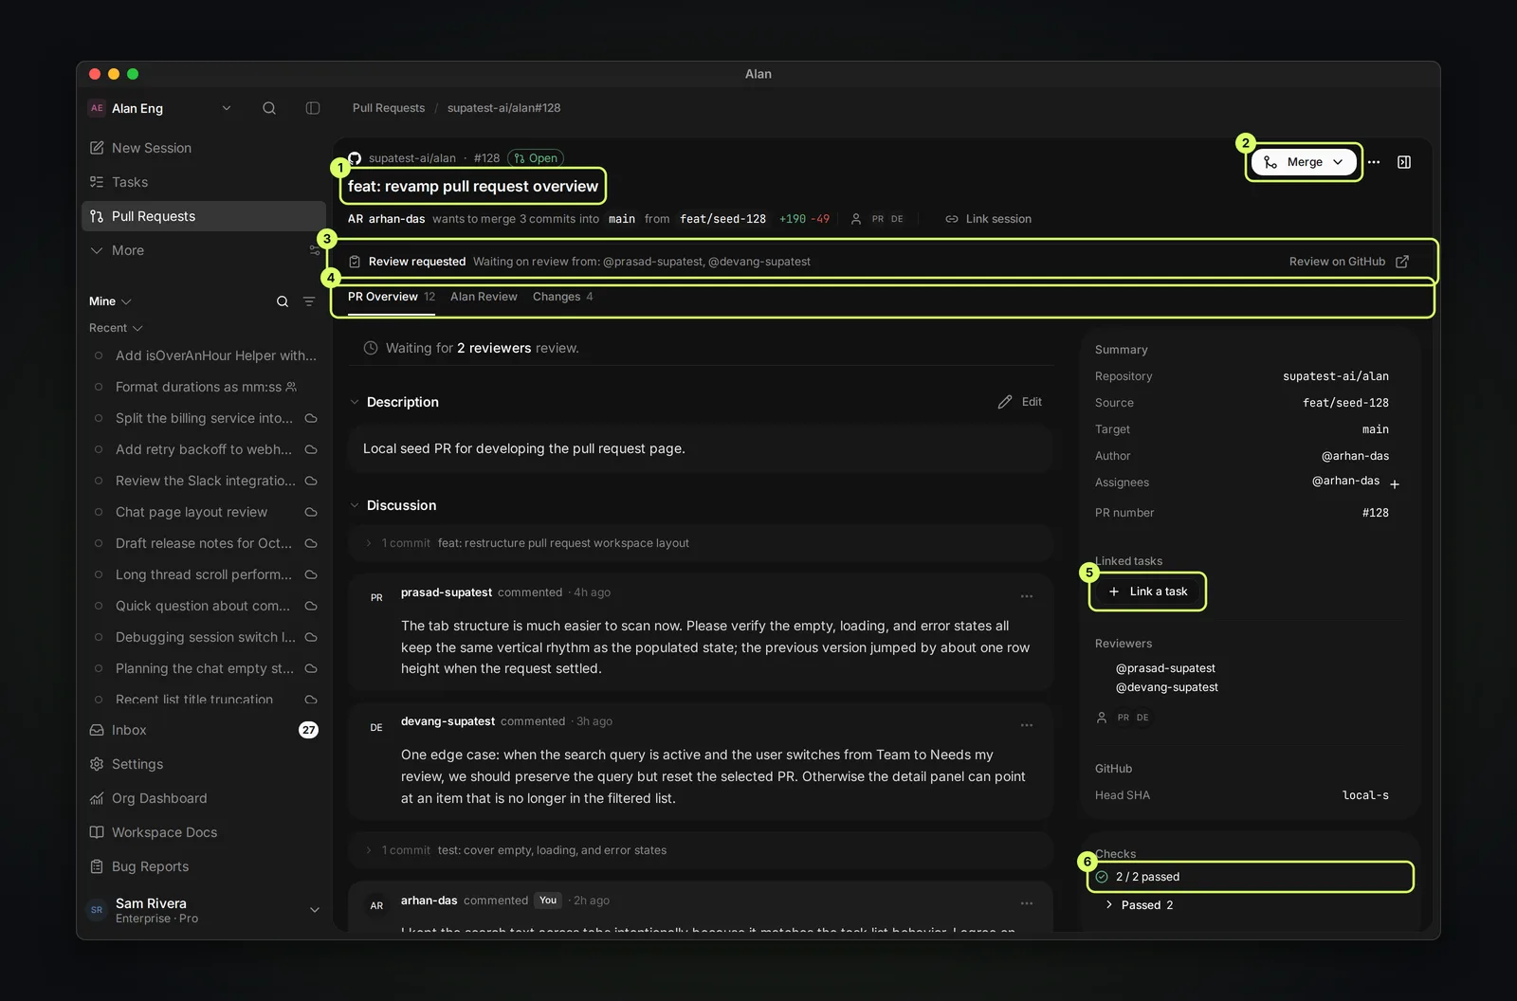This screenshot has width=1517, height=1001.
Task: Search sessions using the Mine row magnifier
Action: point(283,301)
